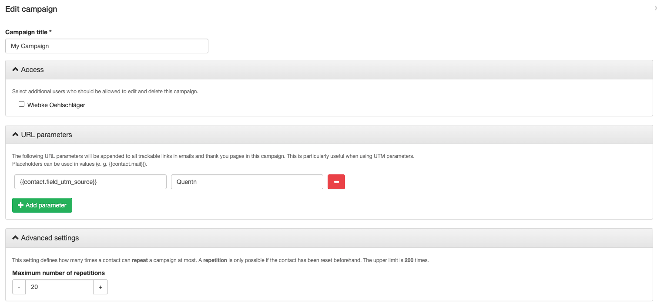Click the URL parameters chevron icon
Image resolution: width=657 pixels, height=305 pixels.
tap(15, 134)
